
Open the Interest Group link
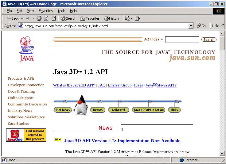[x=120, y=85]
